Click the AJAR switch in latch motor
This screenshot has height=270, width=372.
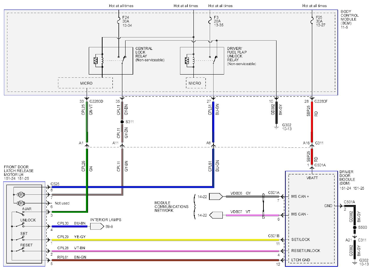(20, 213)
